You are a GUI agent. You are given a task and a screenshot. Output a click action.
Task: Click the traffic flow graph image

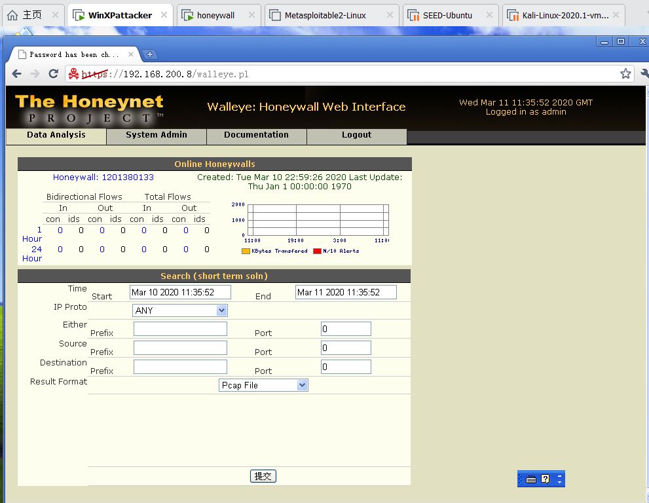click(310, 227)
